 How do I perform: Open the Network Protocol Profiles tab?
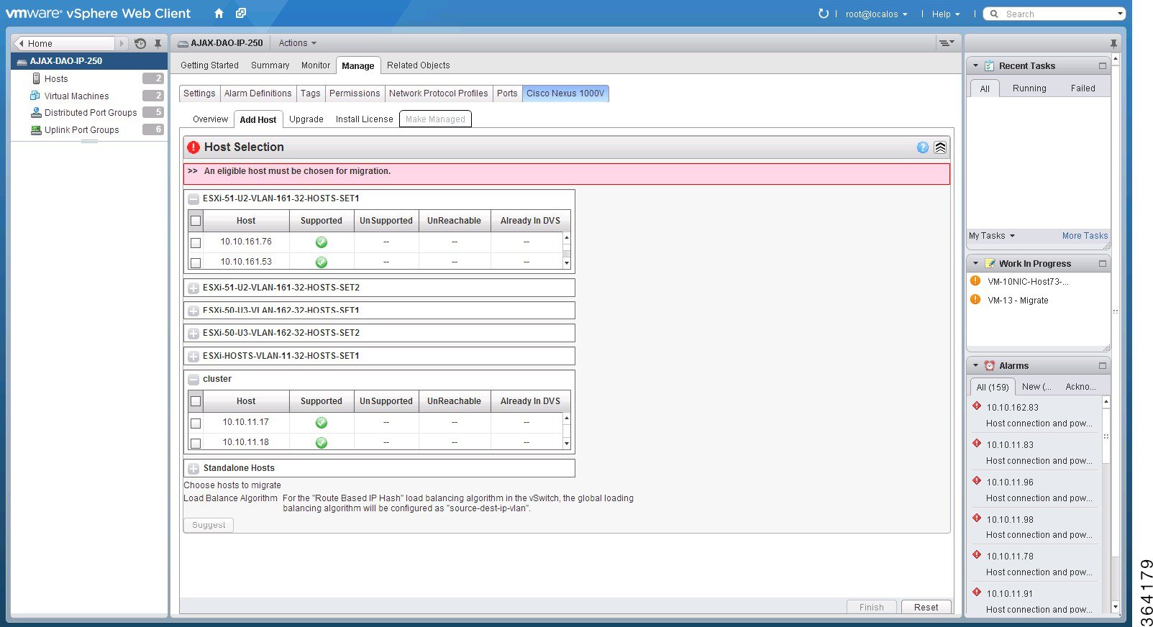(439, 93)
